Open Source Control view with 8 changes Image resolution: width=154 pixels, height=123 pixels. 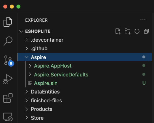(9, 61)
